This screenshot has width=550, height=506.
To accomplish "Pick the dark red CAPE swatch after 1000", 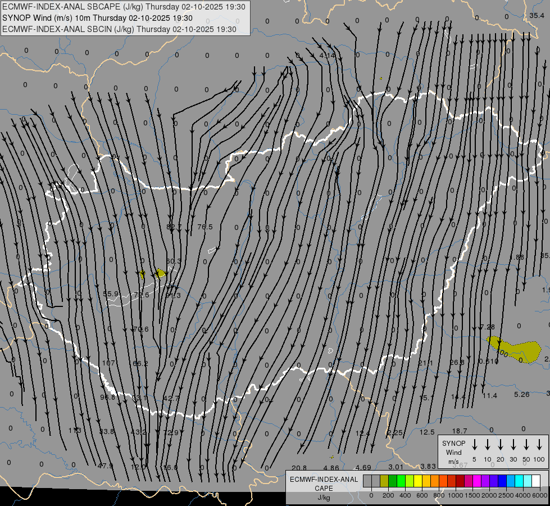I will click(x=460, y=481).
